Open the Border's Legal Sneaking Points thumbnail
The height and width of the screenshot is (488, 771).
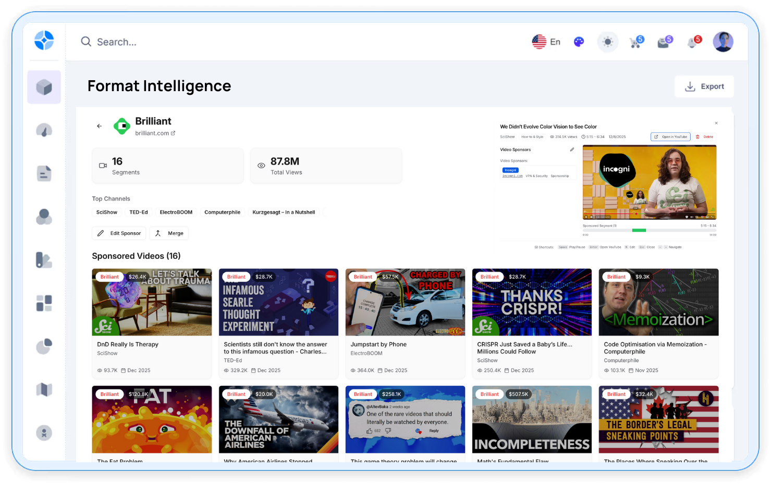pyautogui.click(x=658, y=419)
